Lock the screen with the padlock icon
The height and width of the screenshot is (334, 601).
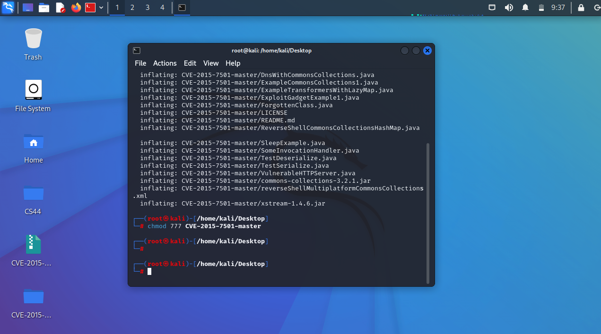click(581, 8)
